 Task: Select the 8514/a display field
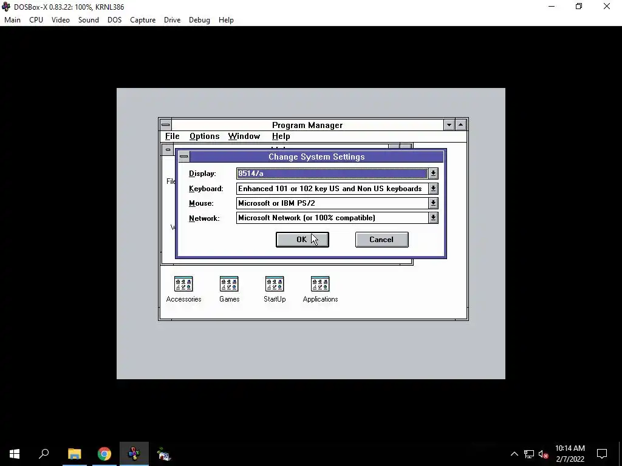[332, 173]
